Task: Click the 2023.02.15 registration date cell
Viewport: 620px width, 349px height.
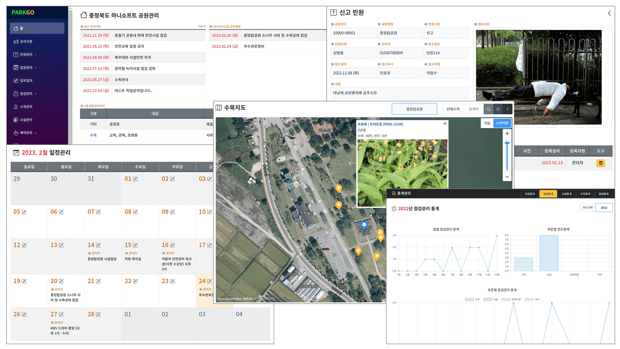Action: [x=552, y=163]
